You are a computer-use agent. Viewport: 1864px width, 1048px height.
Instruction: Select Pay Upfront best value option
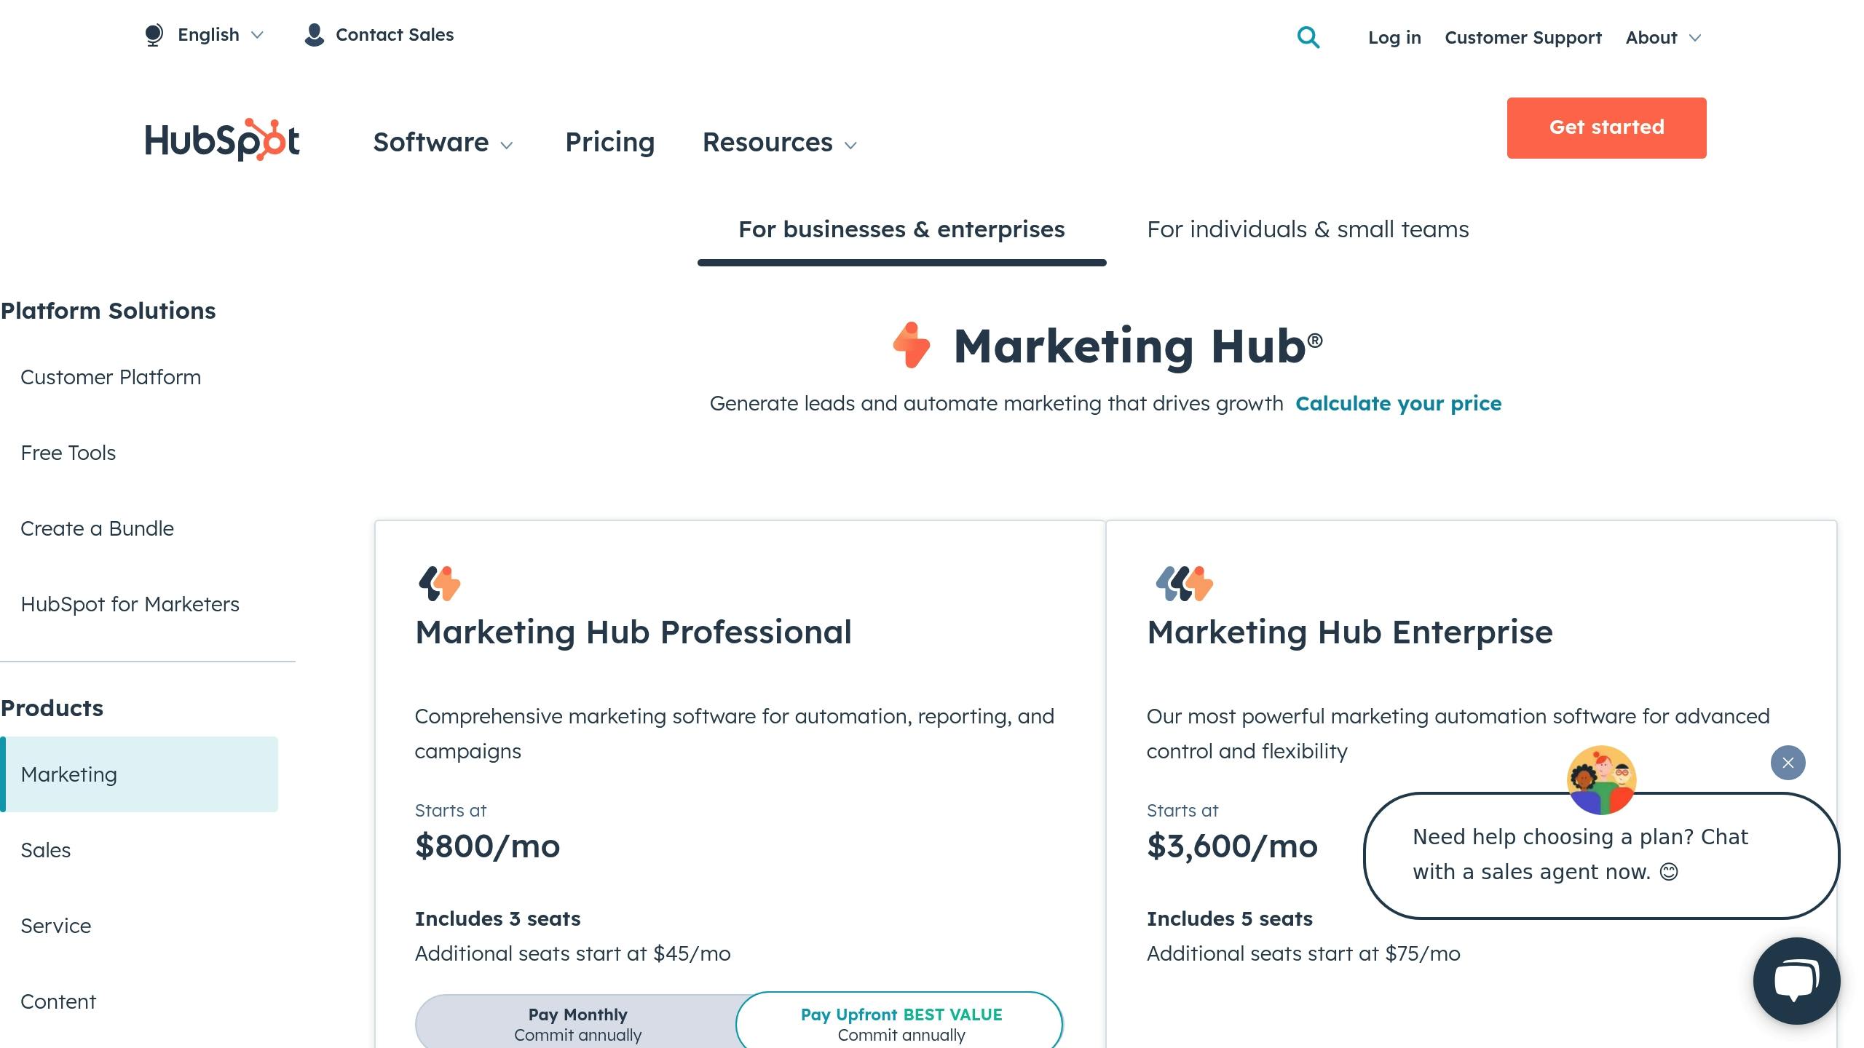[901, 1024]
